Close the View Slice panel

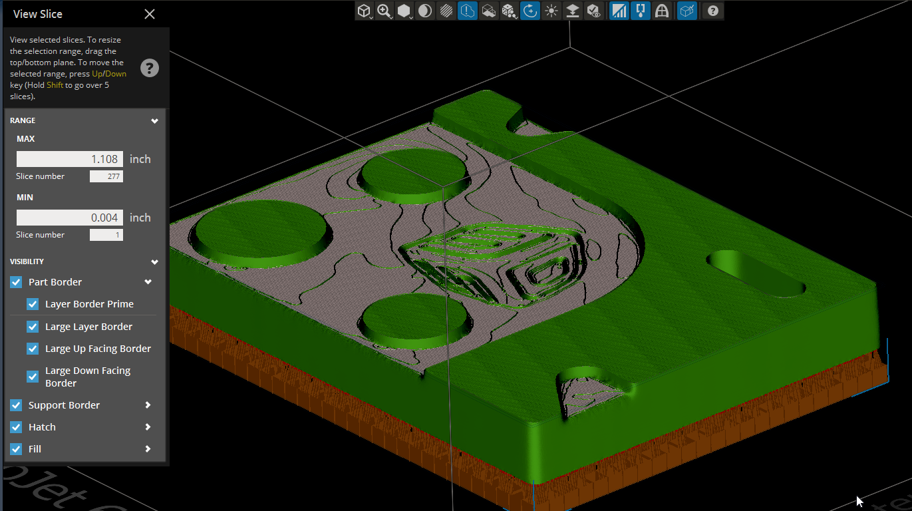(x=150, y=14)
